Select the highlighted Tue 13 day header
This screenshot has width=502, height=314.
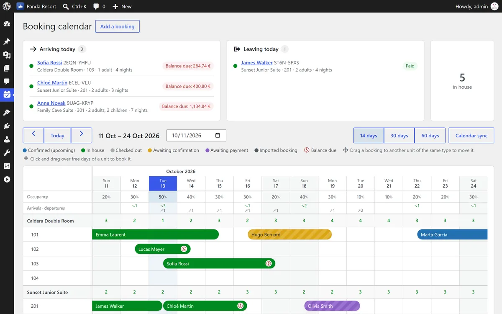163,183
